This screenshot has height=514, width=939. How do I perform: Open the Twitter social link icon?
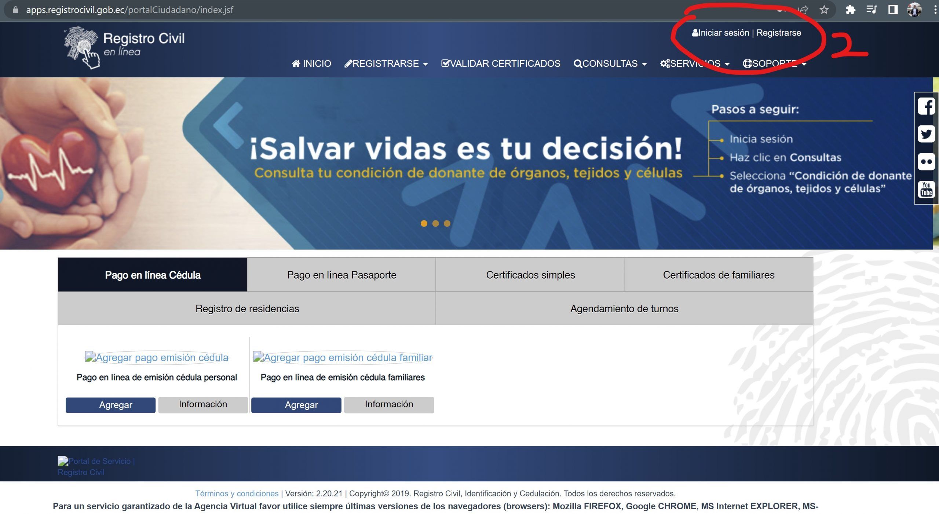coord(926,134)
